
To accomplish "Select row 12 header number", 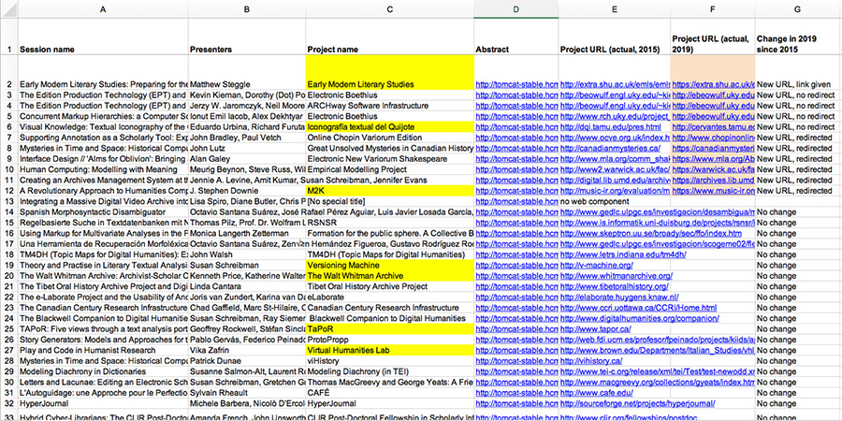I will [x=9, y=191].
